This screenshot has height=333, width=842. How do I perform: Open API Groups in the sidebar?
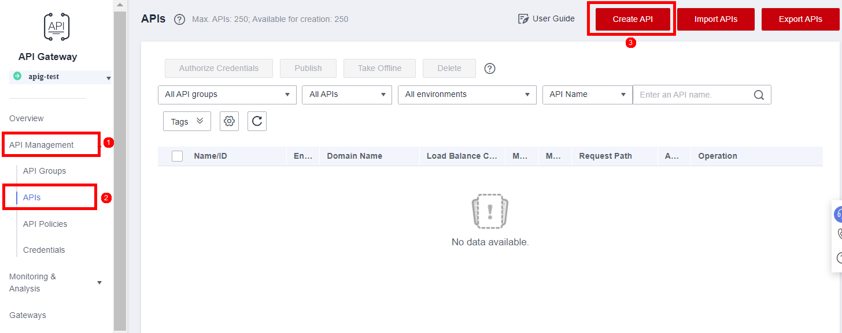pos(45,171)
